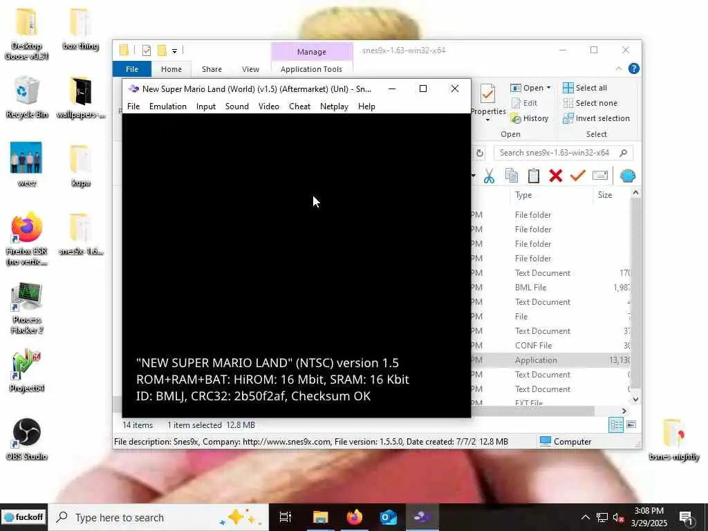Select the Application row
This screenshot has height=531, width=708.
tap(550, 360)
